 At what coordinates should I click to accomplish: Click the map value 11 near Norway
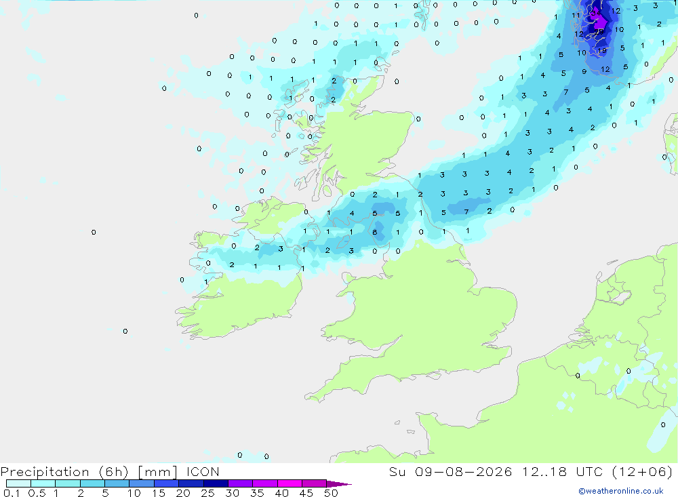coord(576,15)
